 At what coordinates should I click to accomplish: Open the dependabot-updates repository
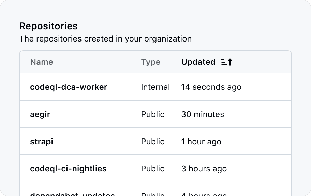coord(72,194)
